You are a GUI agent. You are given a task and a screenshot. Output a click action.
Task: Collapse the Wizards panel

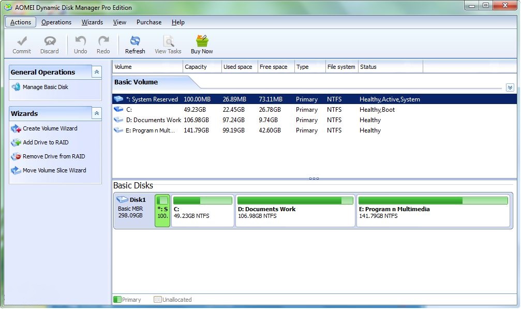(x=97, y=113)
